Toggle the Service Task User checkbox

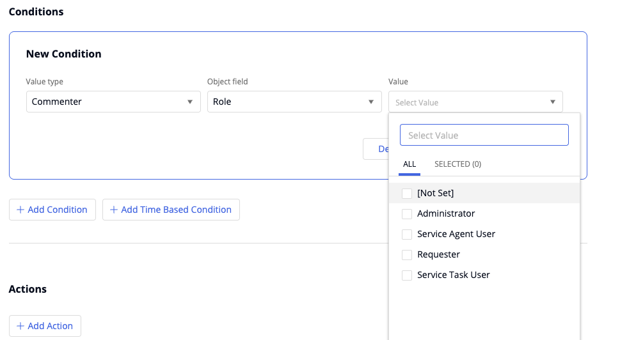point(407,275)
